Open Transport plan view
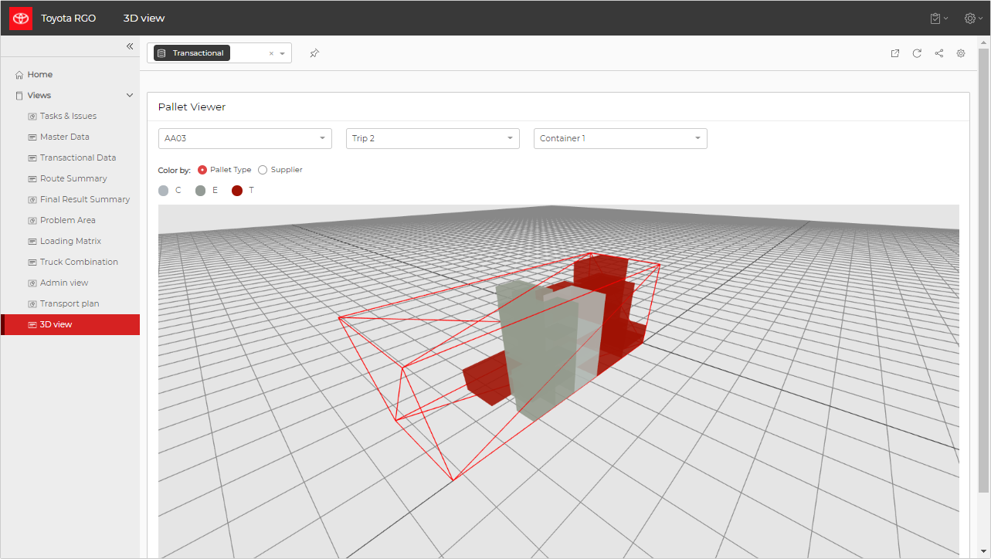991x559 pixels. point(70,303)
